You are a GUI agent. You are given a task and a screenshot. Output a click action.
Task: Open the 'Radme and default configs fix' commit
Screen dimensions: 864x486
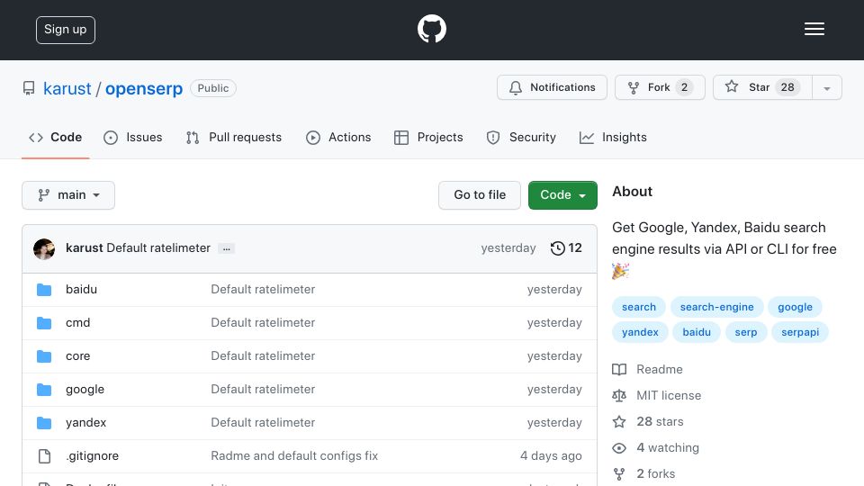pyautogui.click(x=294, y=455)
